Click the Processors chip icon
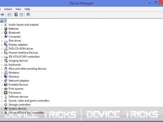Screen dimensions: 163x122 pyautogui.click(x=6, y=93)
